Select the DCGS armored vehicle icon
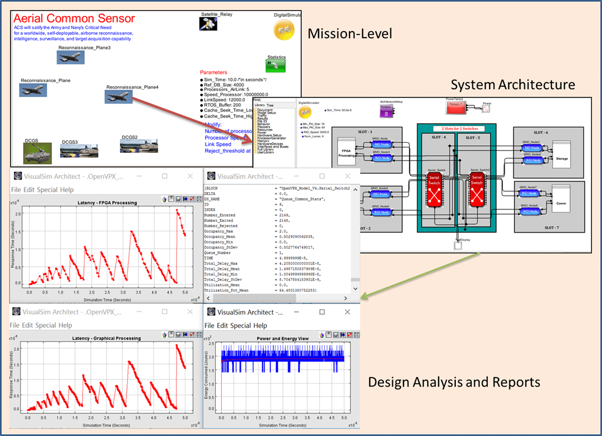 [x=37, y=153]
